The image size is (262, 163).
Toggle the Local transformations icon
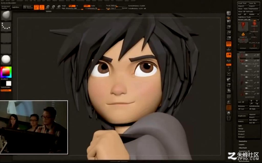click(228, 55)
